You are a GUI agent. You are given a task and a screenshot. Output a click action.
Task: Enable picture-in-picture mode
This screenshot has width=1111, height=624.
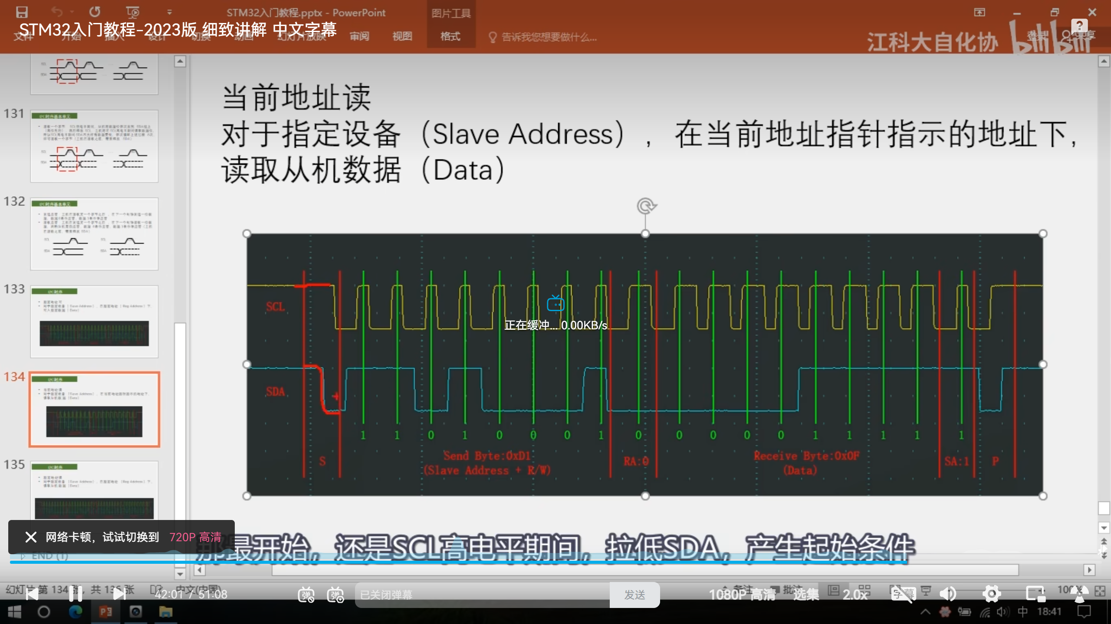1035,594
